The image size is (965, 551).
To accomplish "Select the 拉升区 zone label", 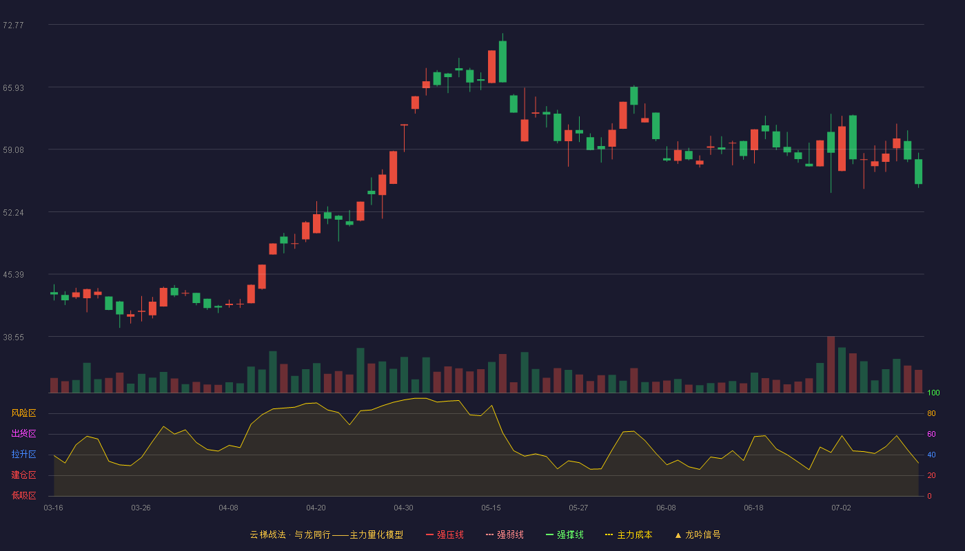I will (23, 455).
